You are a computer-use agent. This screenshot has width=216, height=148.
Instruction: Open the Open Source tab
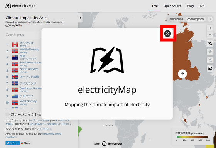coord(172,6)
